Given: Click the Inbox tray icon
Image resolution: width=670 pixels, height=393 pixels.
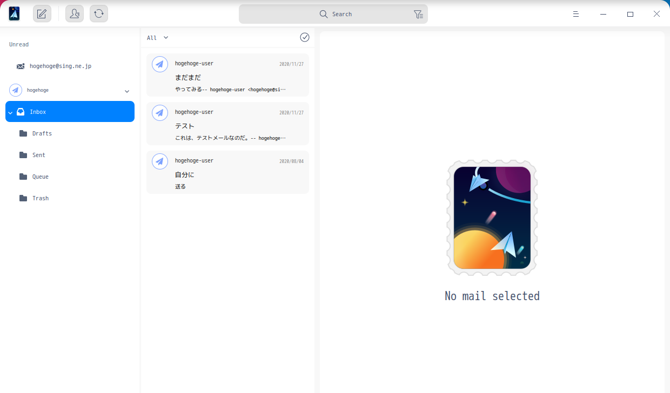Looking at the screenshot, I should tap(21, 112).
